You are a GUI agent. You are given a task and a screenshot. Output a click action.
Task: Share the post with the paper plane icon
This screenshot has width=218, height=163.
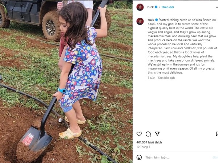157,134
